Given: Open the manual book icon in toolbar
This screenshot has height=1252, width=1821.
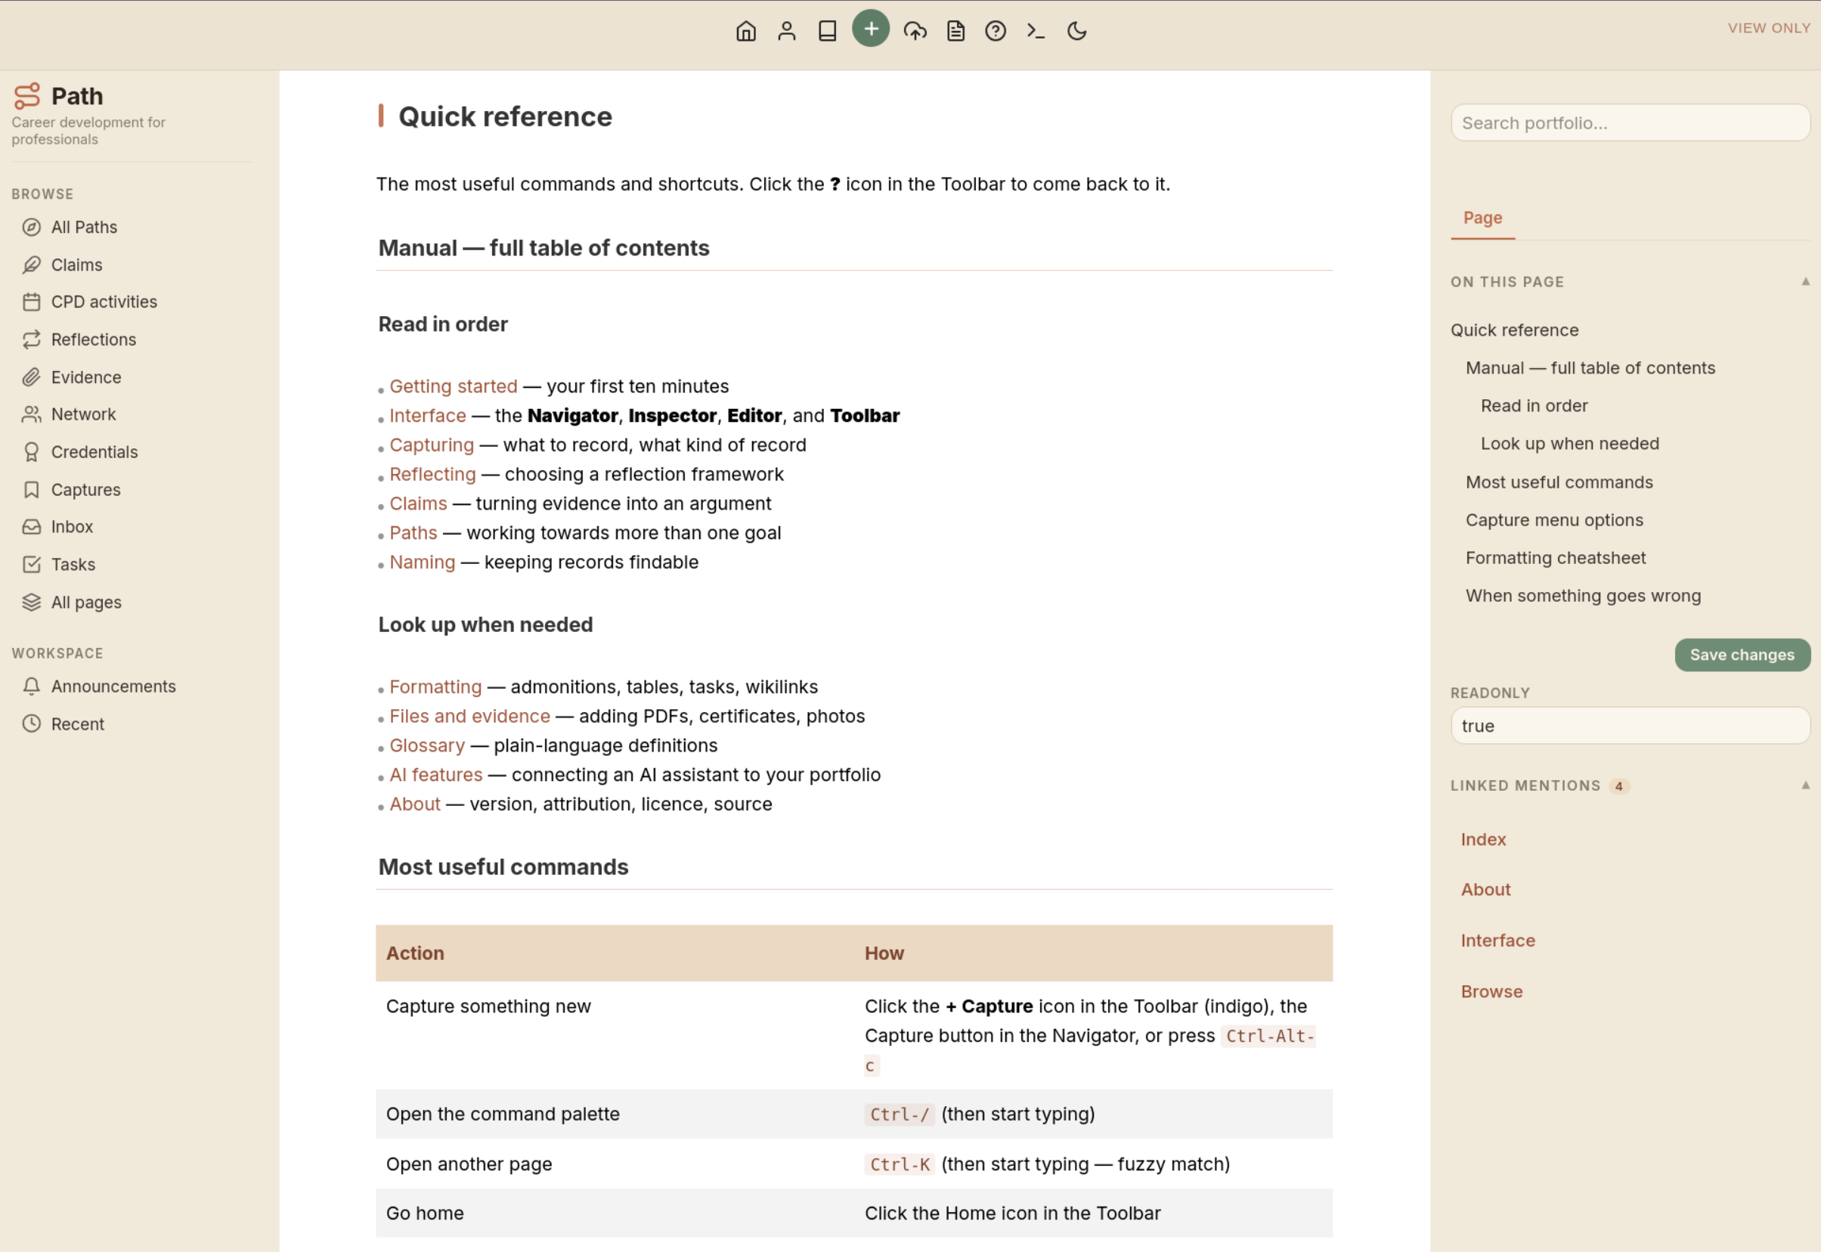Looking at the screenshot, I should [828, 30].
